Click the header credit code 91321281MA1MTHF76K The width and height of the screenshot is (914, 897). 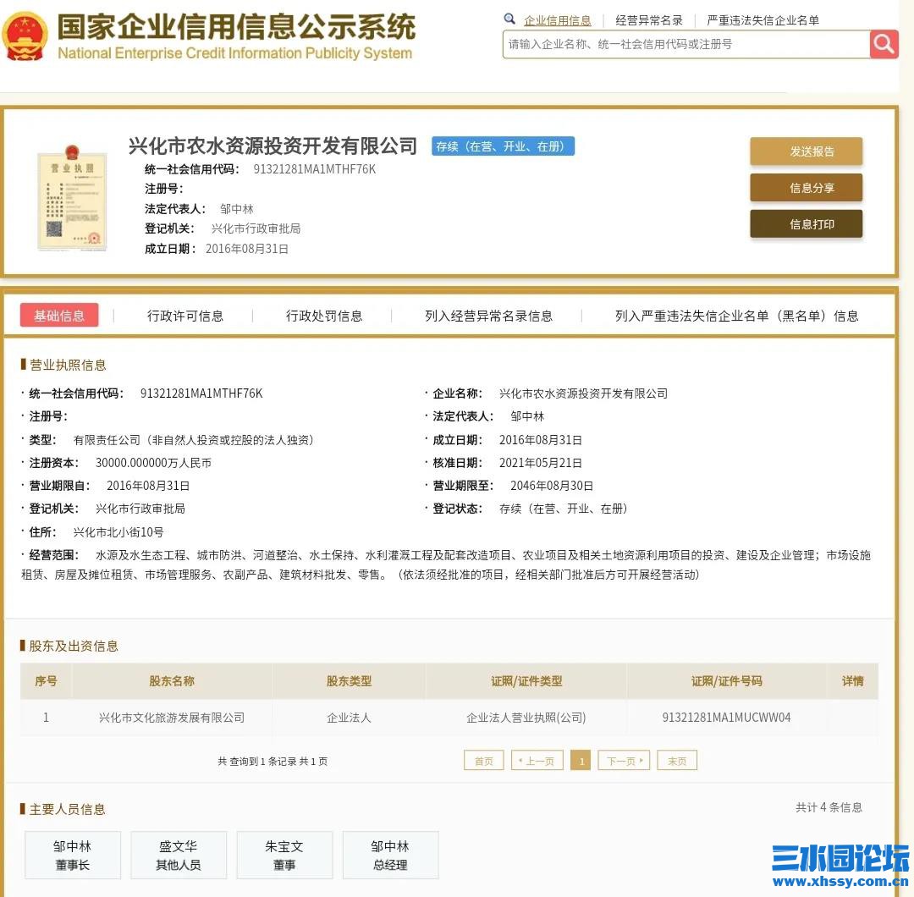point(314,169)
